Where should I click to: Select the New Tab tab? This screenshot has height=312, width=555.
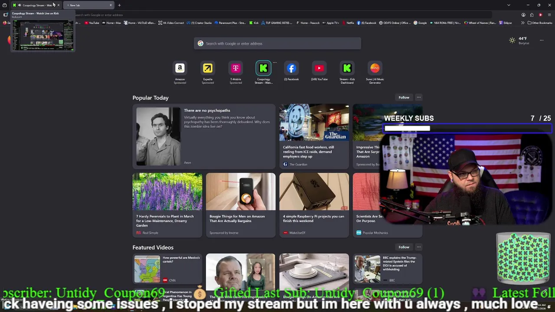click(88, 5)
